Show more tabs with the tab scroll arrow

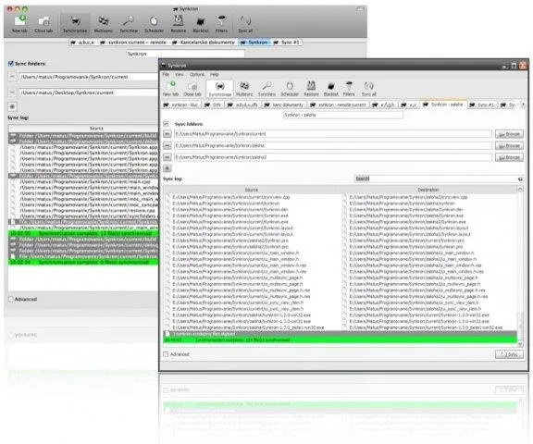523,105
